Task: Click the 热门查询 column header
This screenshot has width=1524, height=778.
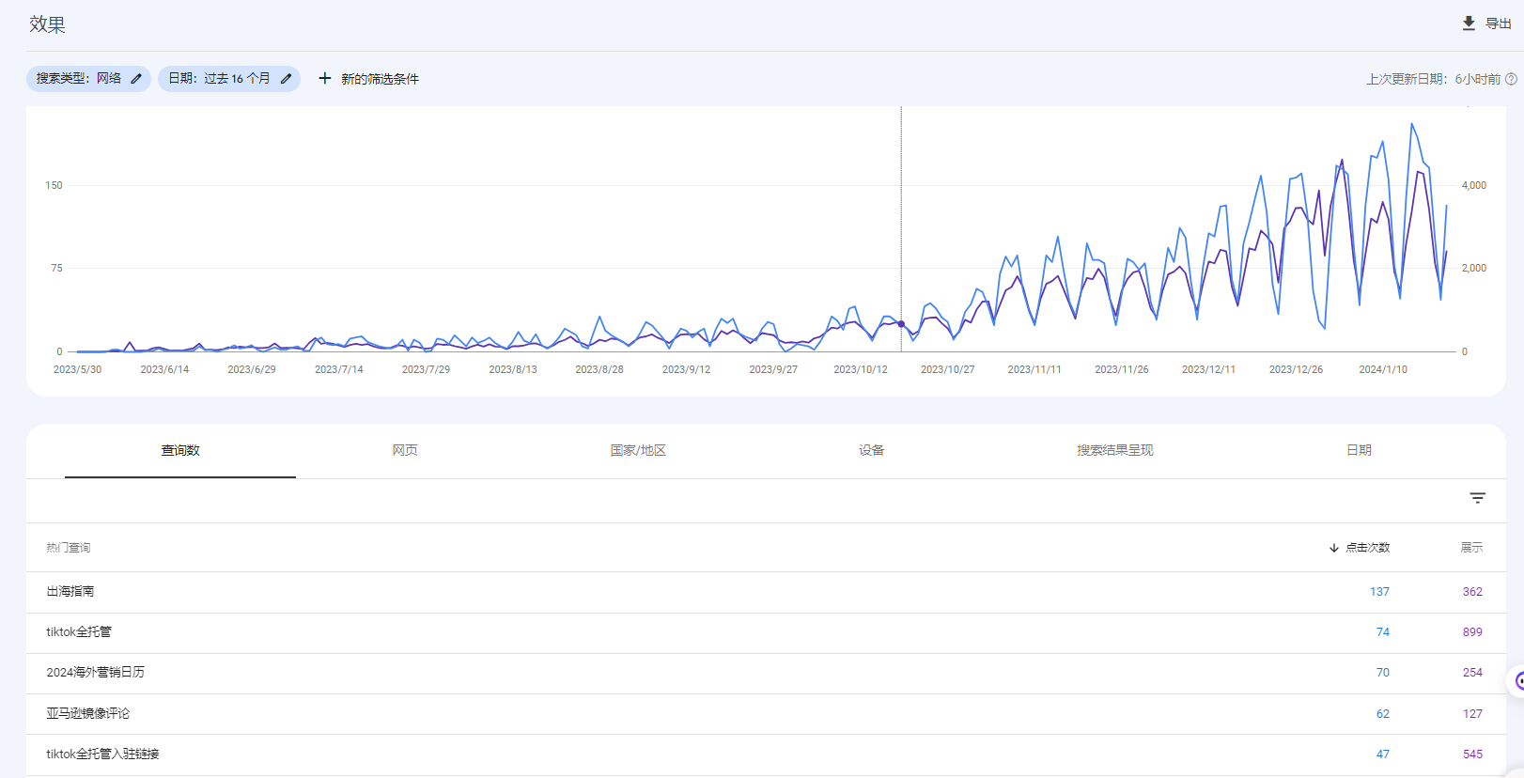Action: click(x=69, y=548)
